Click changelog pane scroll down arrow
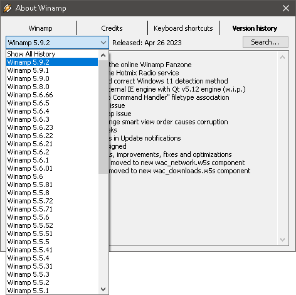Viewport: 296px width, 295px height. coord(282,240)
